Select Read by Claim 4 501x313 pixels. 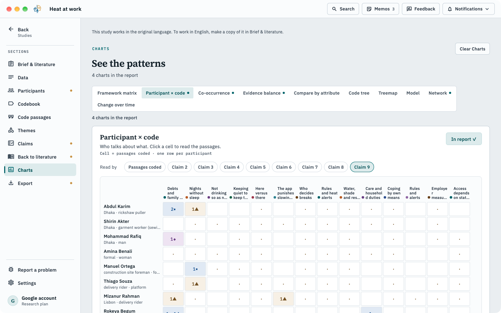click(x=232, y=167)
